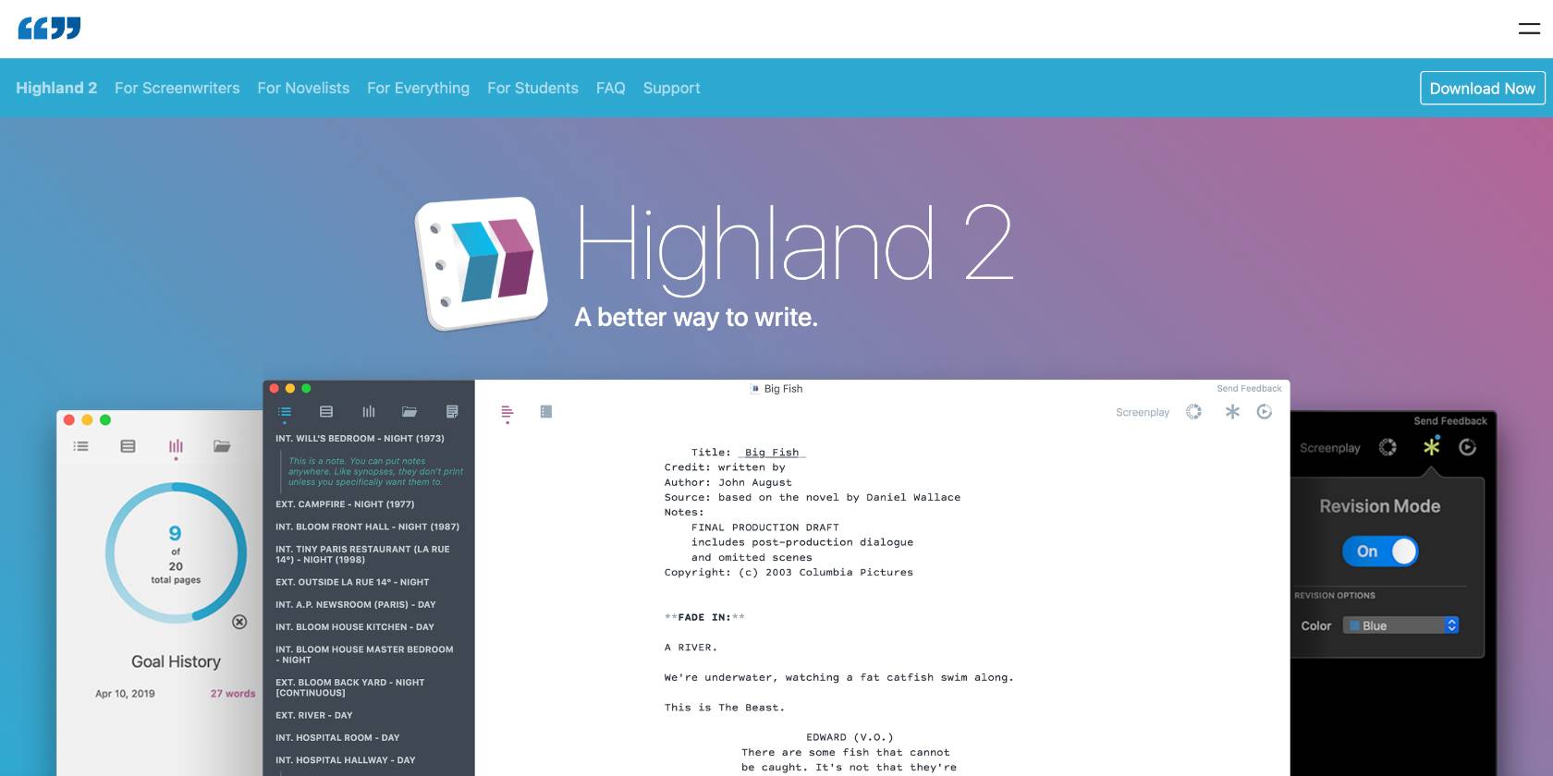Screen dimensions: 1553x776
Task: Dismiss the page goal with the circled X icon
Action: (x=239, y=622)
